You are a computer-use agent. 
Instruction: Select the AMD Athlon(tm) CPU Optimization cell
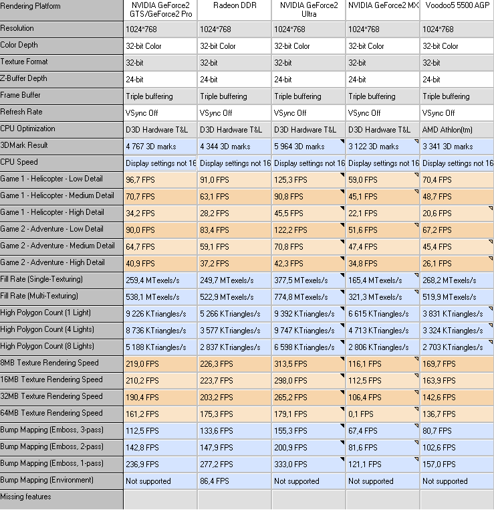coord(457,129)
